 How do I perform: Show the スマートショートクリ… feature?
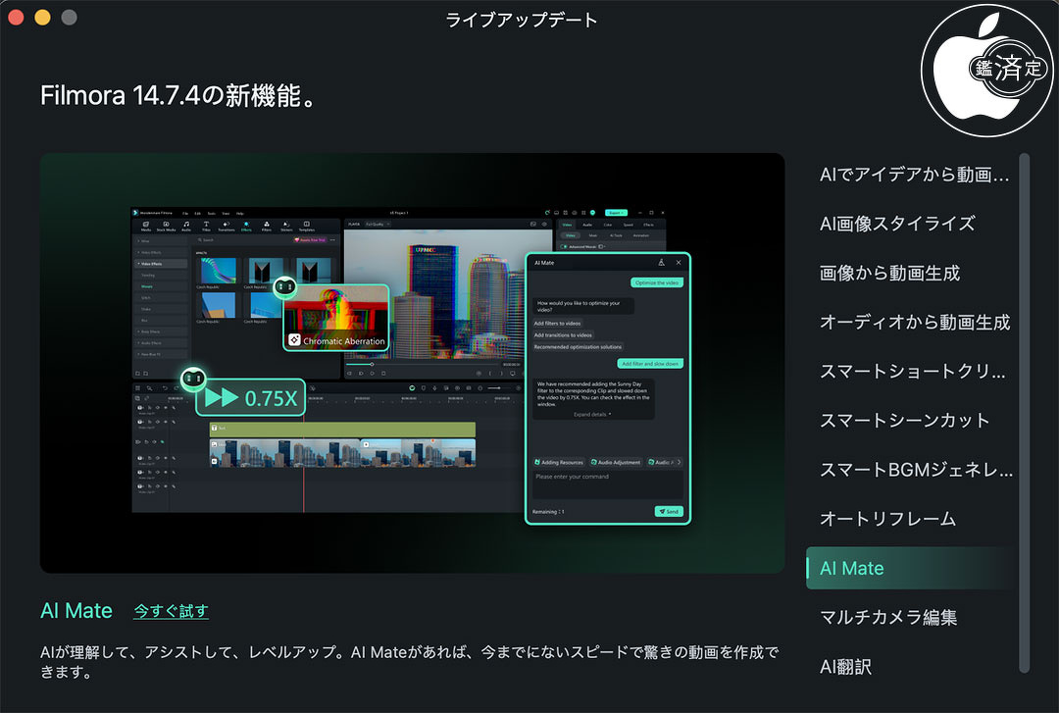pos(913,371)
